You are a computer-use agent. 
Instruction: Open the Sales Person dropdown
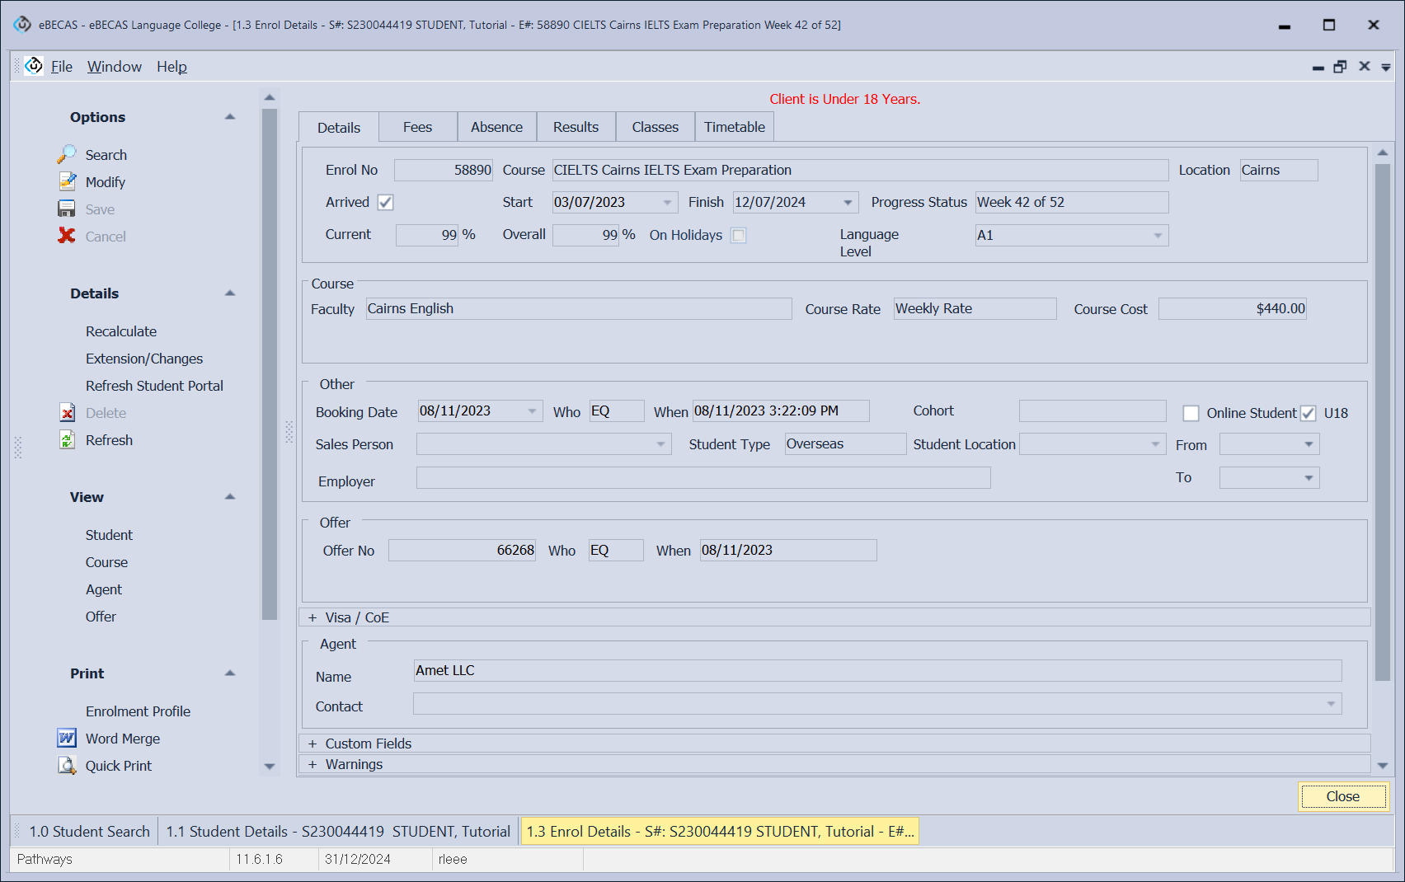[660, 445]
